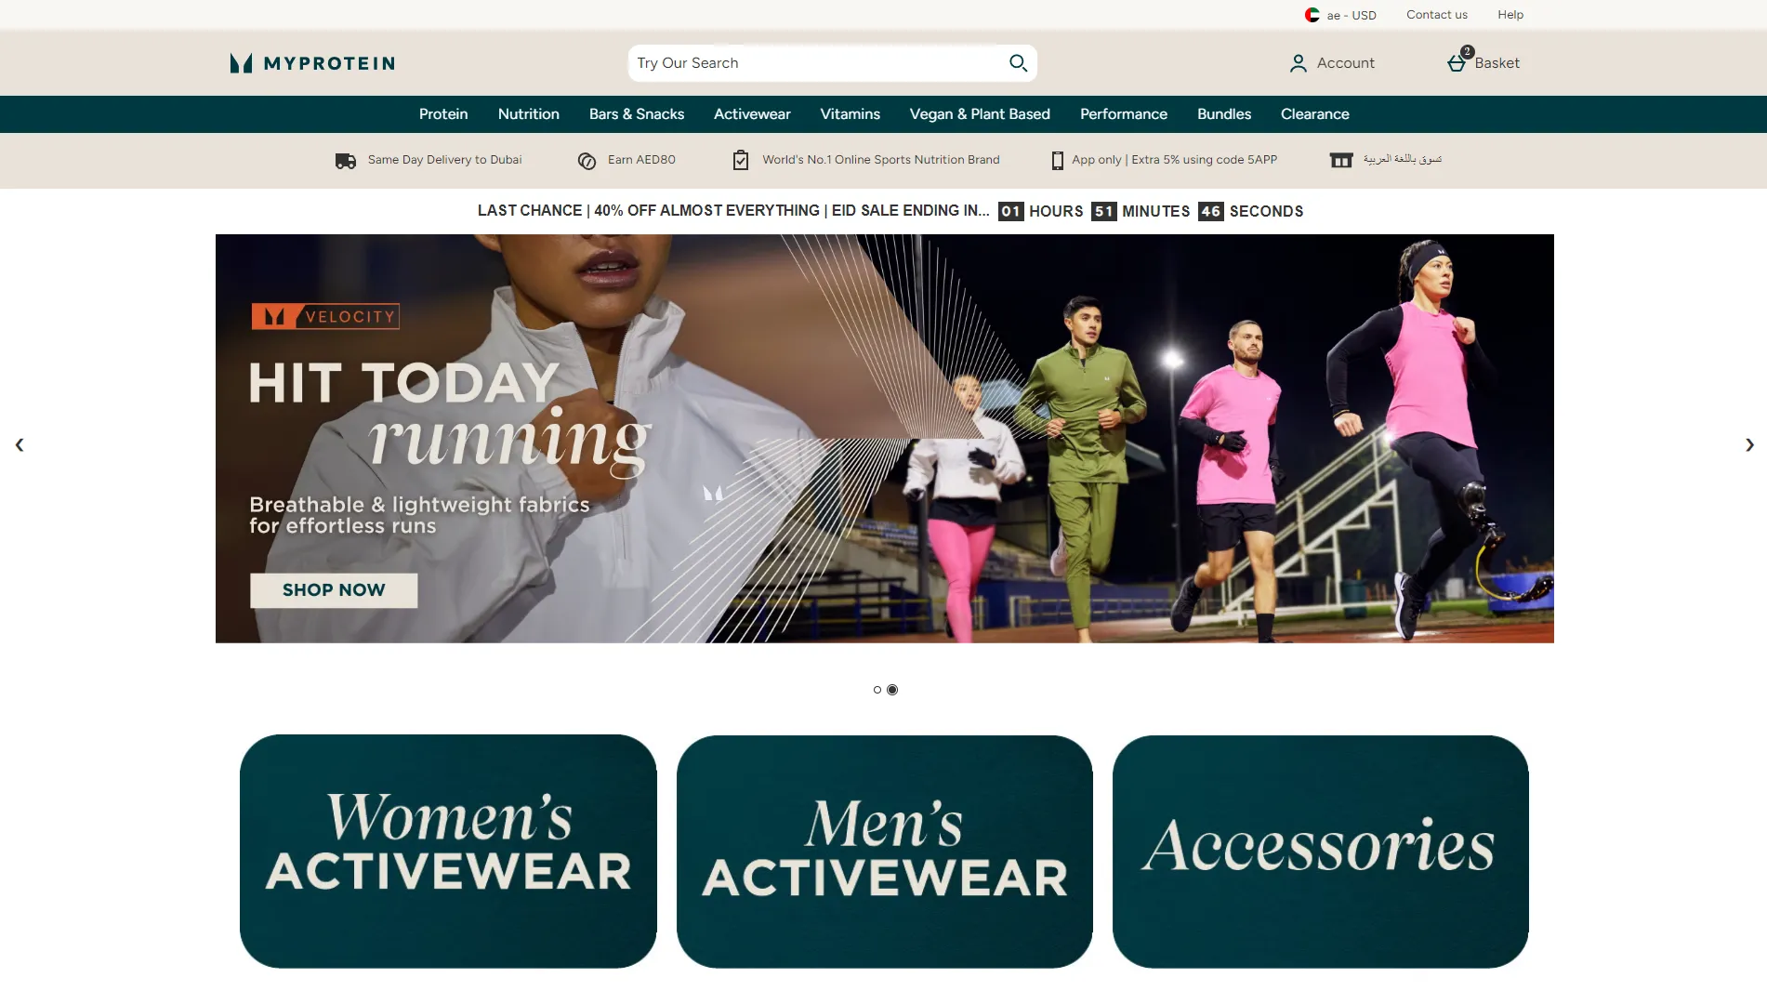Open the Basket icon
Screen dimensions: 1767x1004
1457,63
